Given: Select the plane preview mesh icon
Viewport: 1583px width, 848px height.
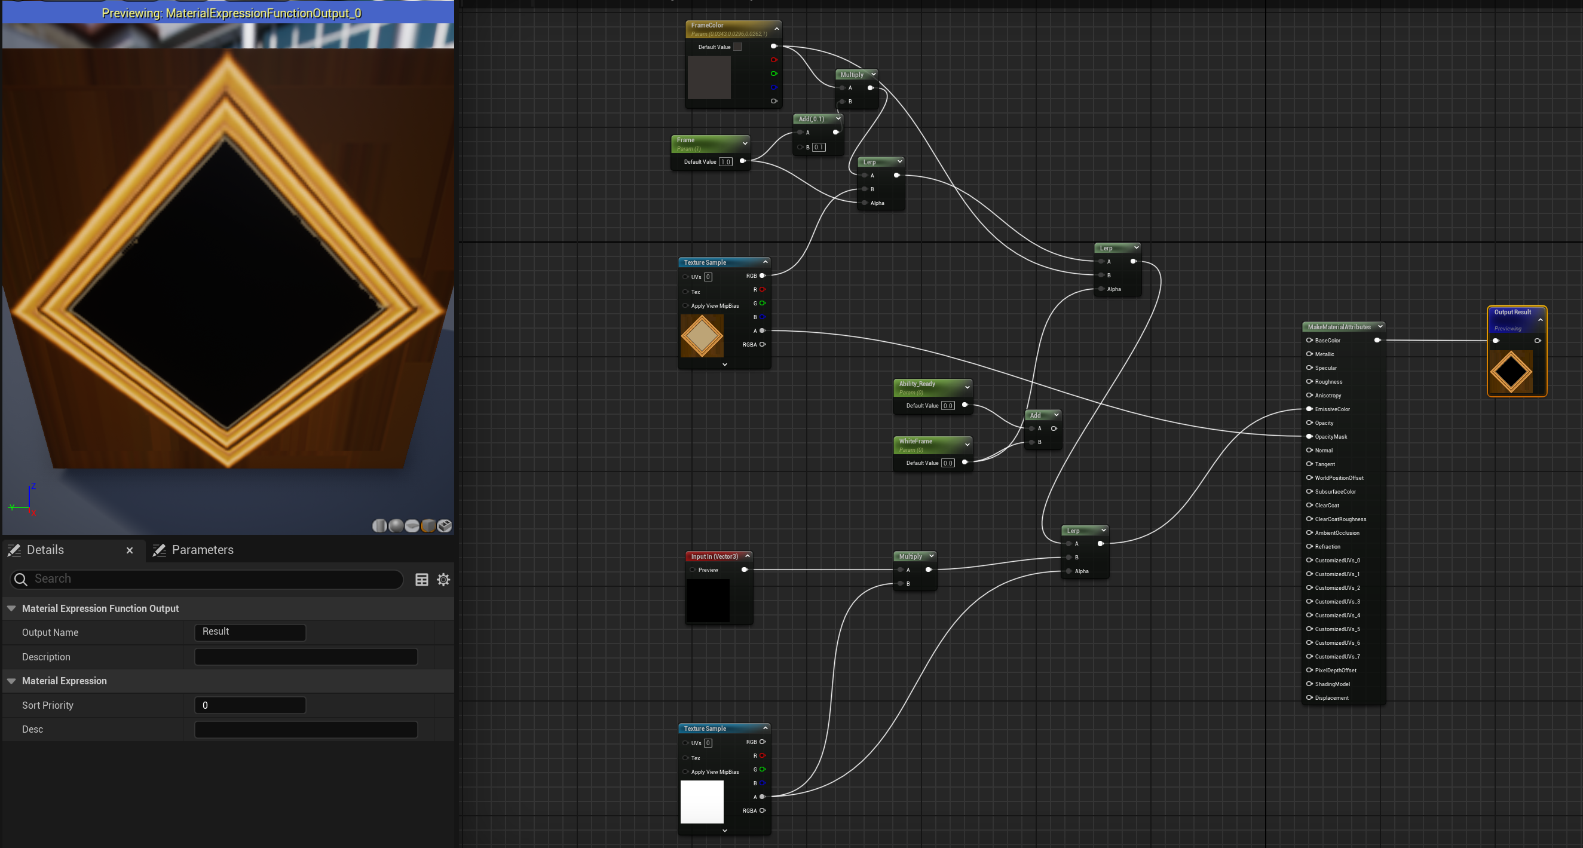Looking at the screenshot, I should [x=412, y=526].
